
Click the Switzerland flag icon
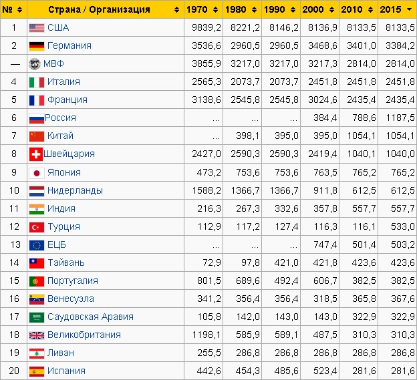click(x=36, y=154)
